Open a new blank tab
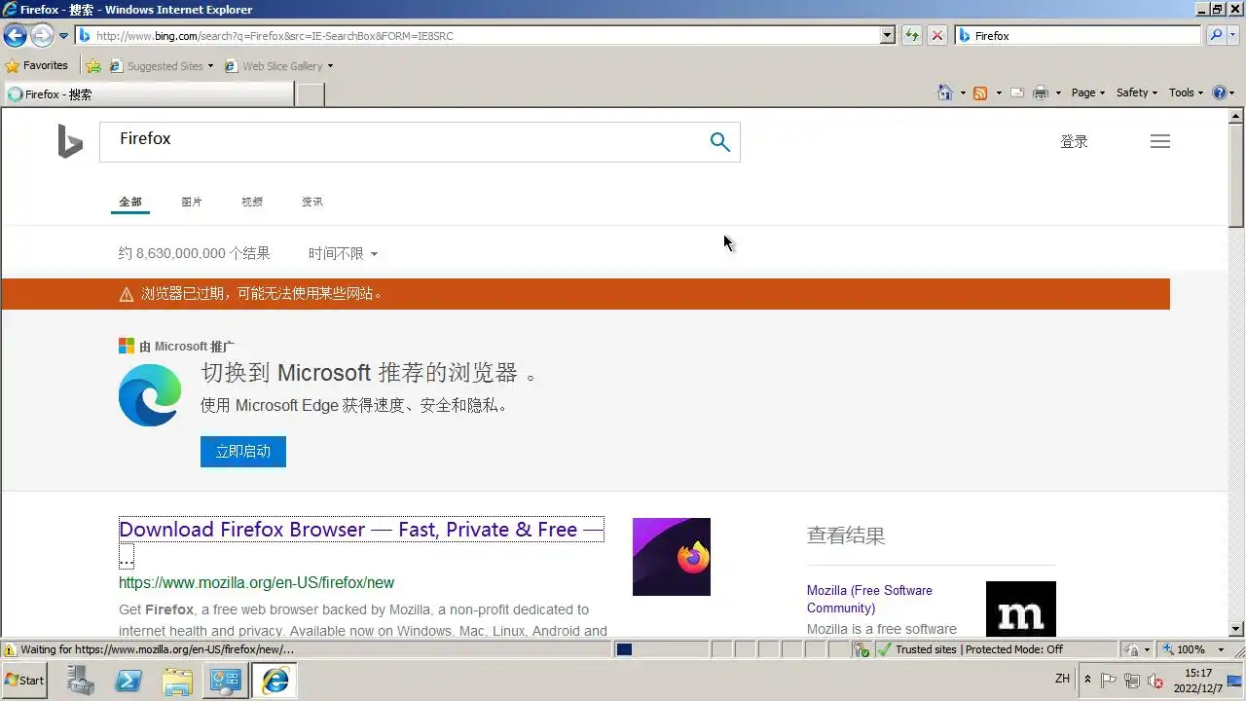Image resolution: width=1246 pixels, height=701 pixels. 310,94
